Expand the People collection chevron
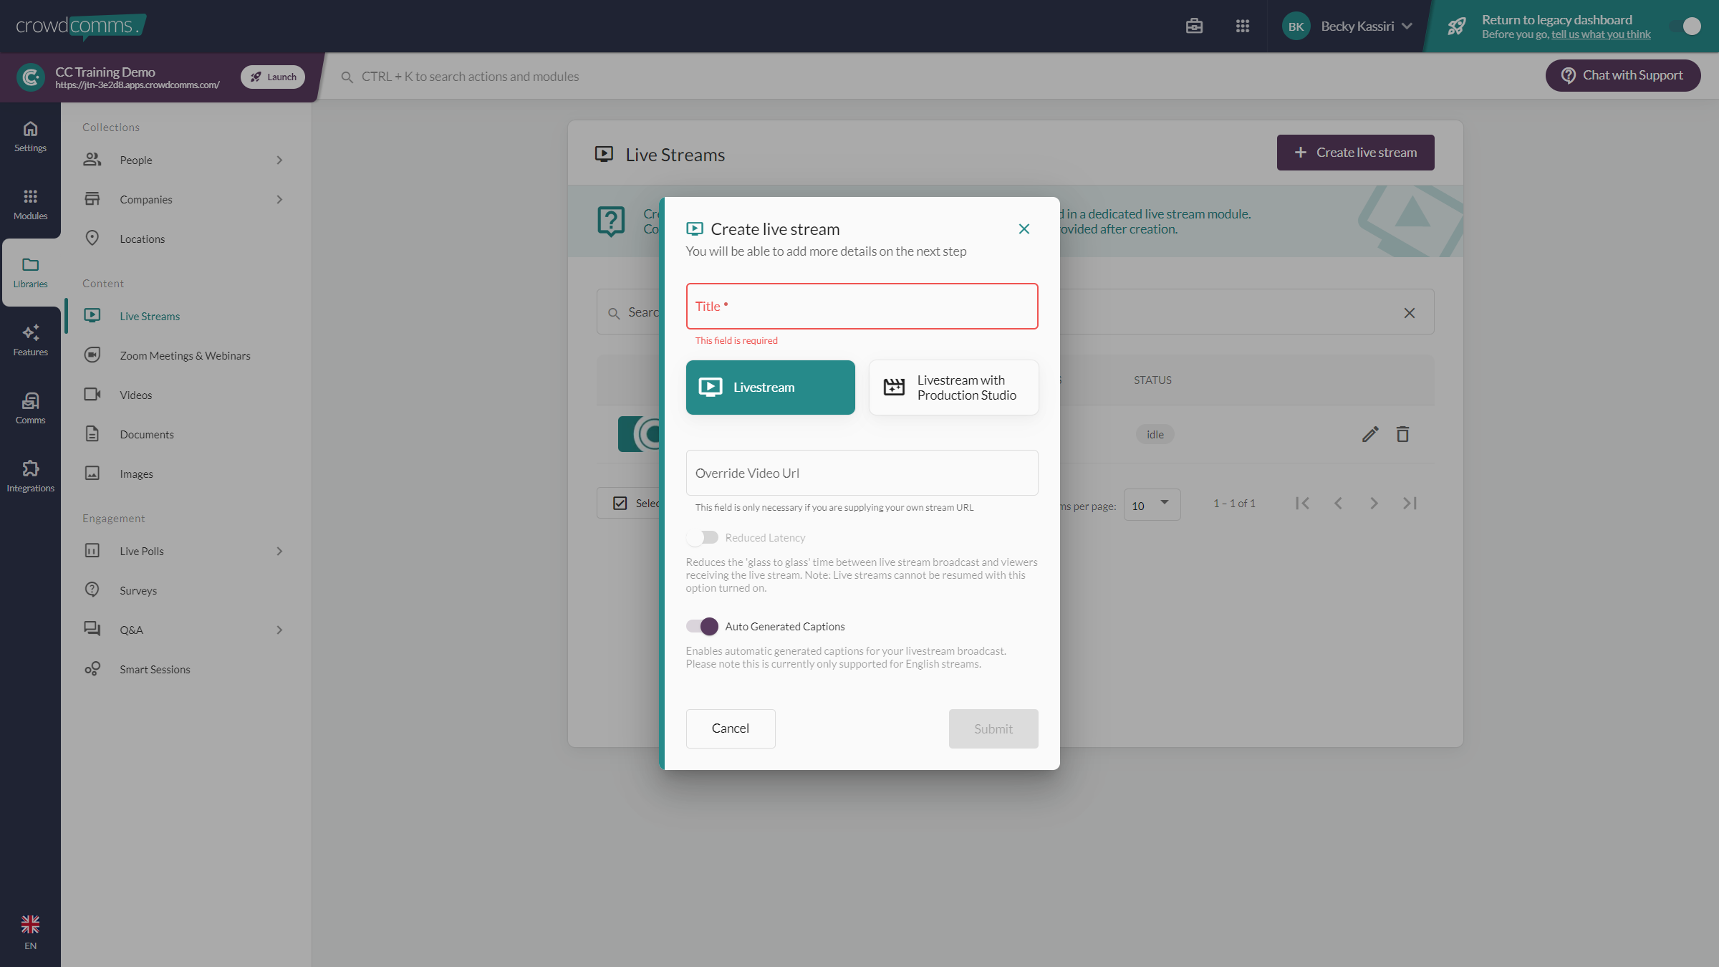This screenshot has width=1719, height=967. pyautogui.click(x=279, y=160)
